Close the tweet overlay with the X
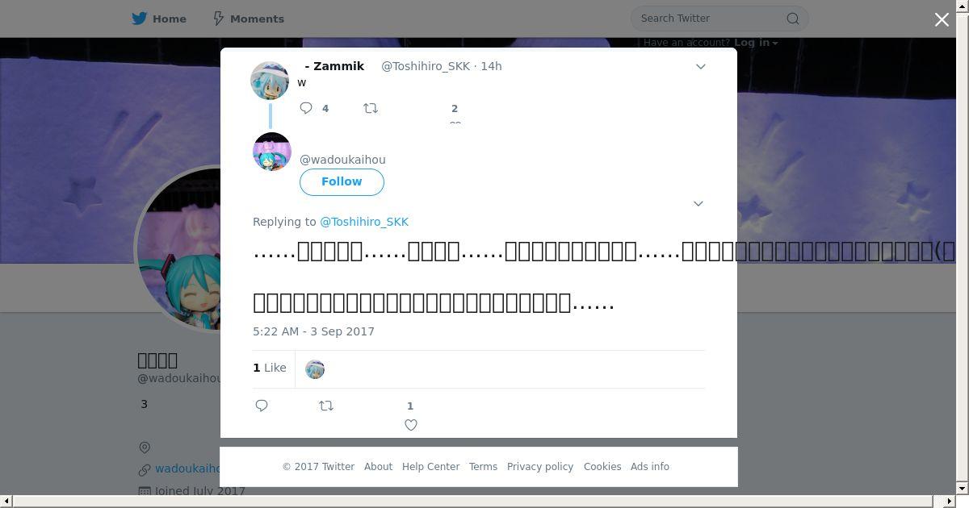Screen dimensions: 969x508 coord(942,19)
